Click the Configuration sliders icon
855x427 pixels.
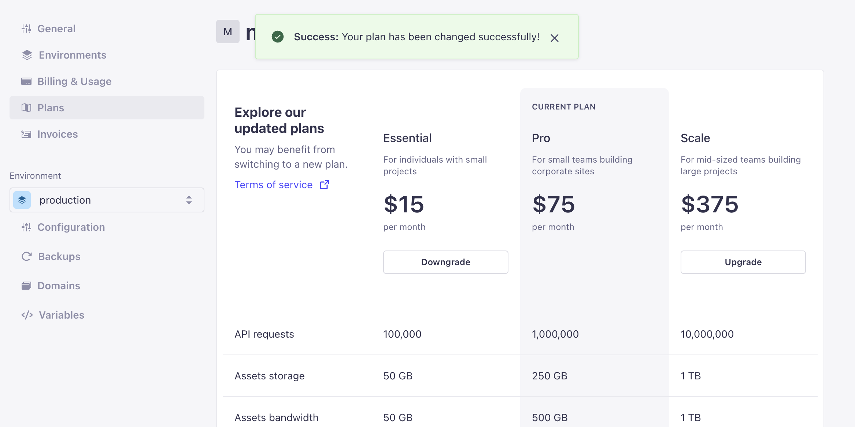26,227
